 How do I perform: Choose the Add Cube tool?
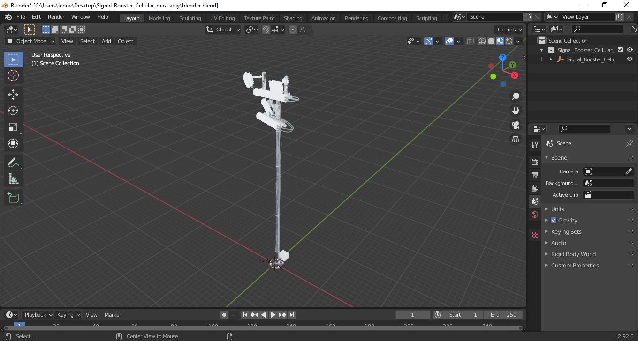tap(13, 198)
